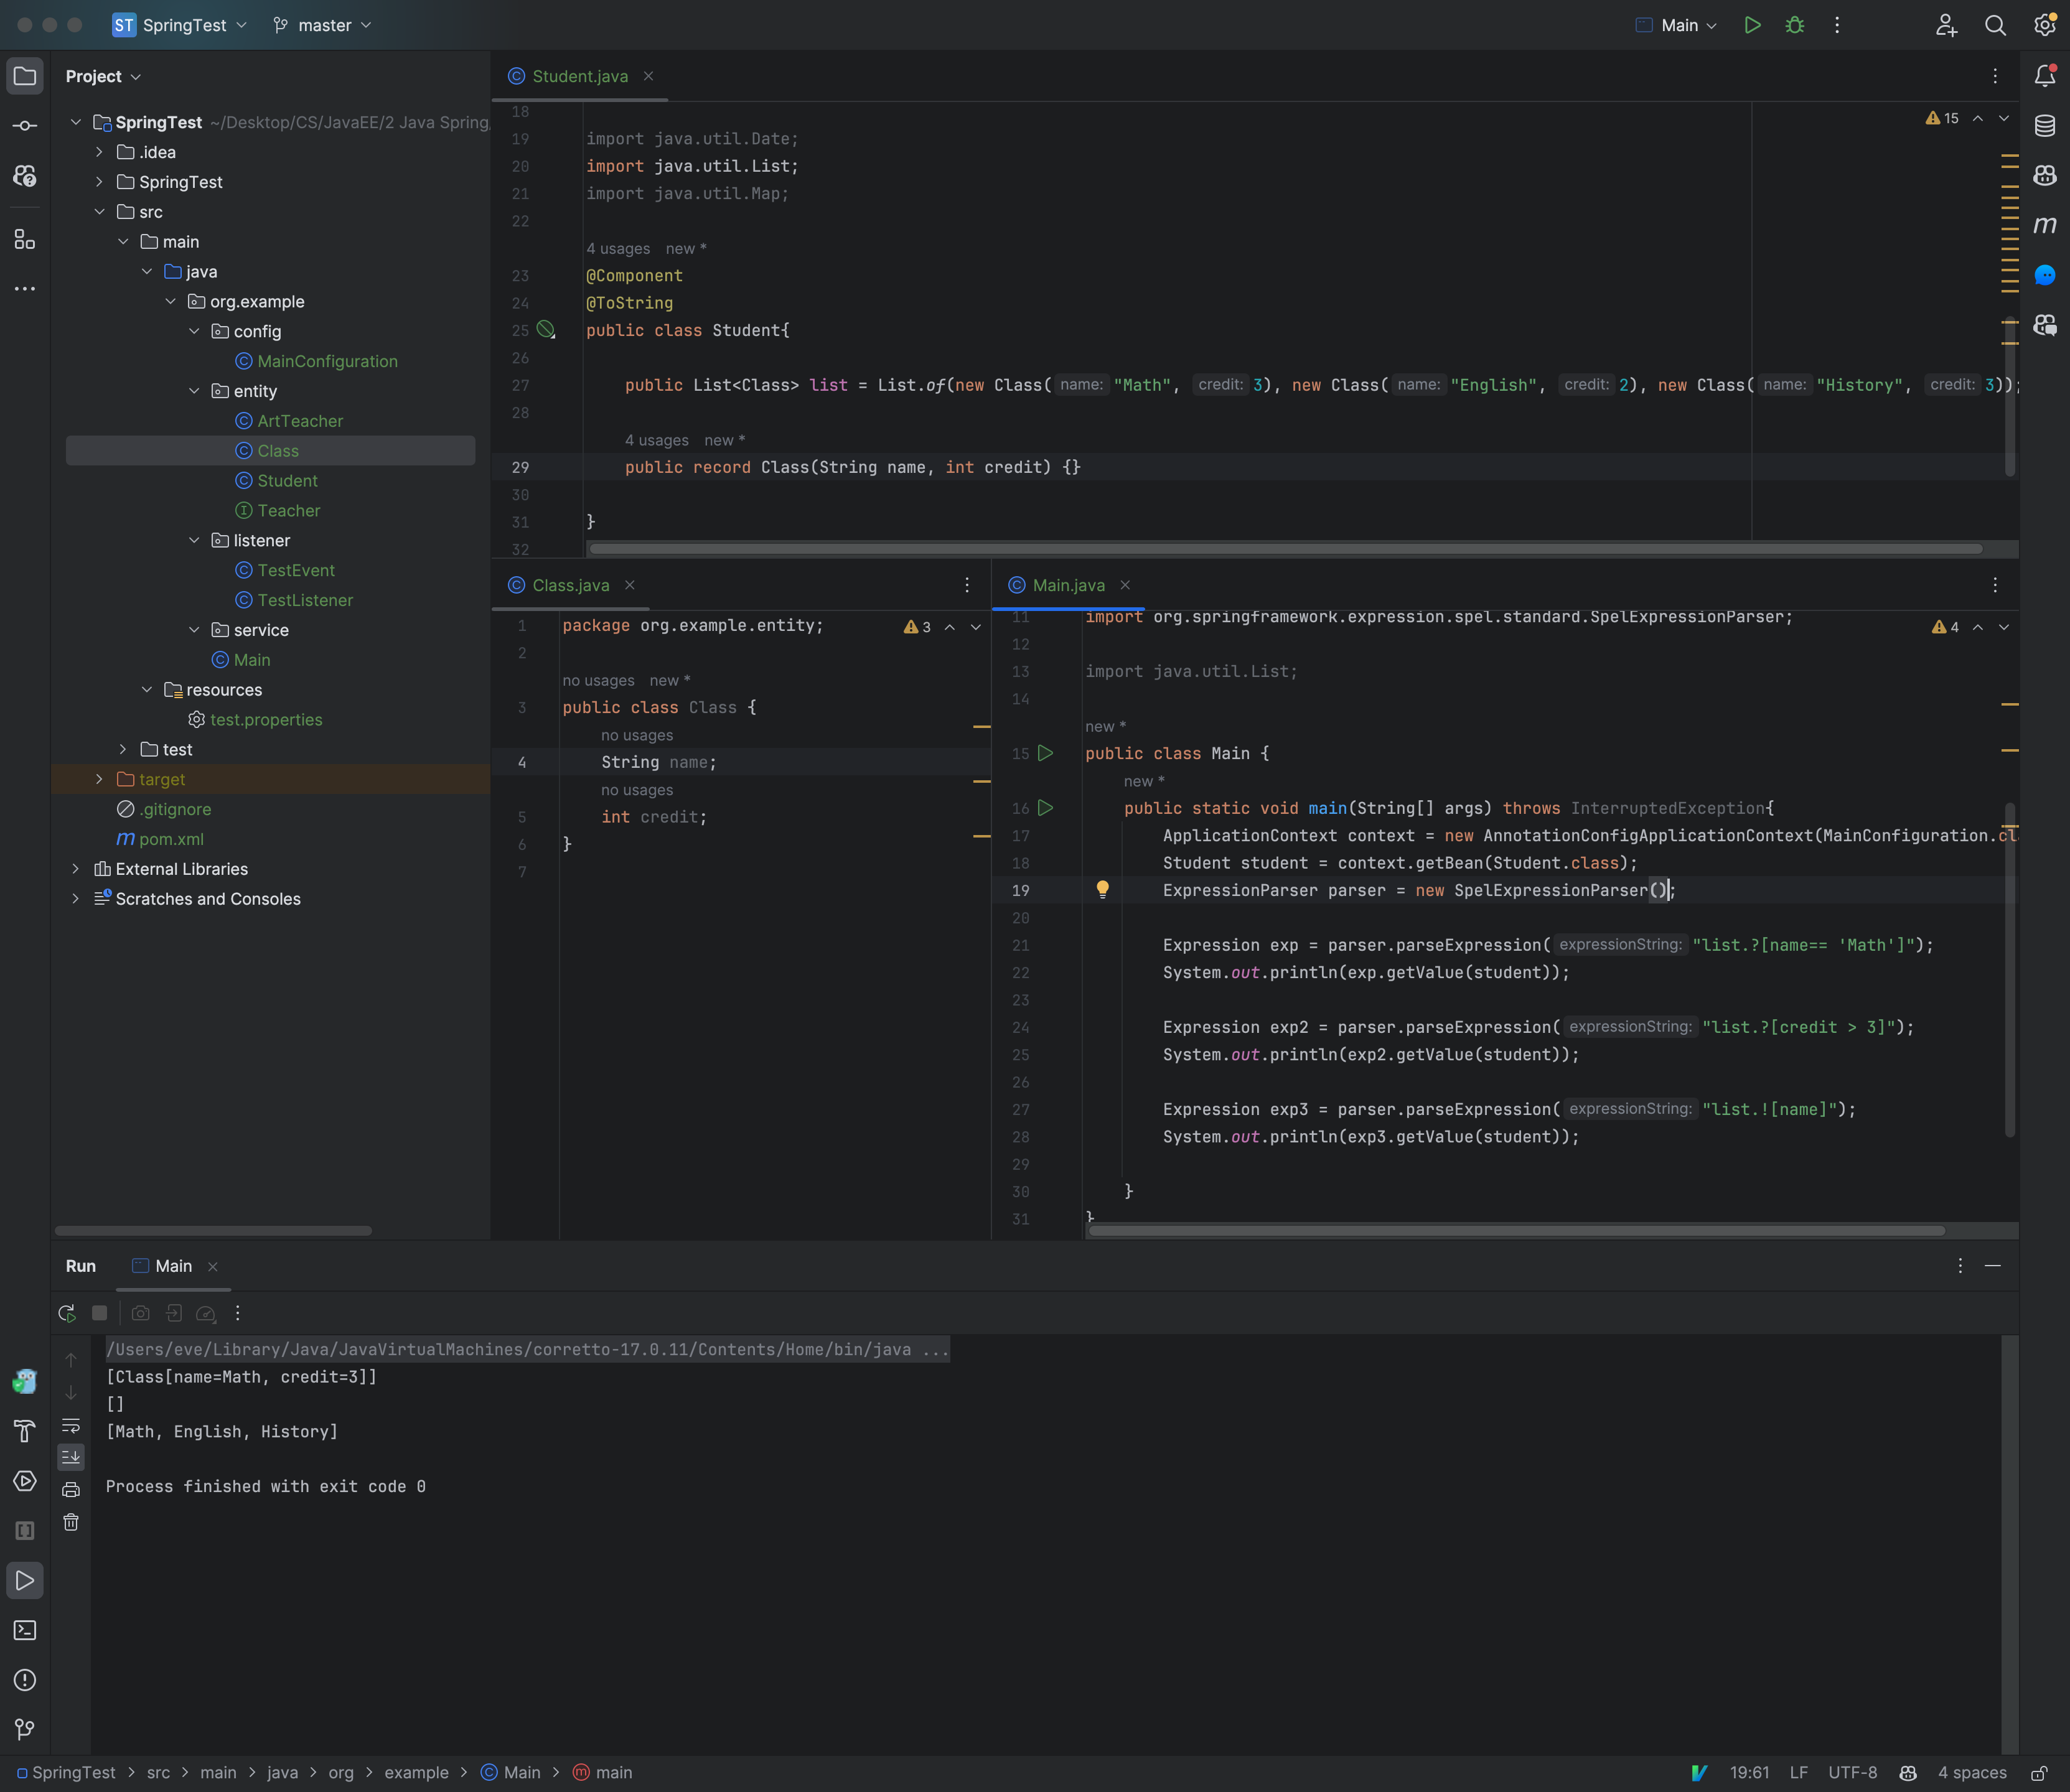Screen dimensions: 2070x1792
Task: Close the Main.java tab
Action: point(1125,585)
